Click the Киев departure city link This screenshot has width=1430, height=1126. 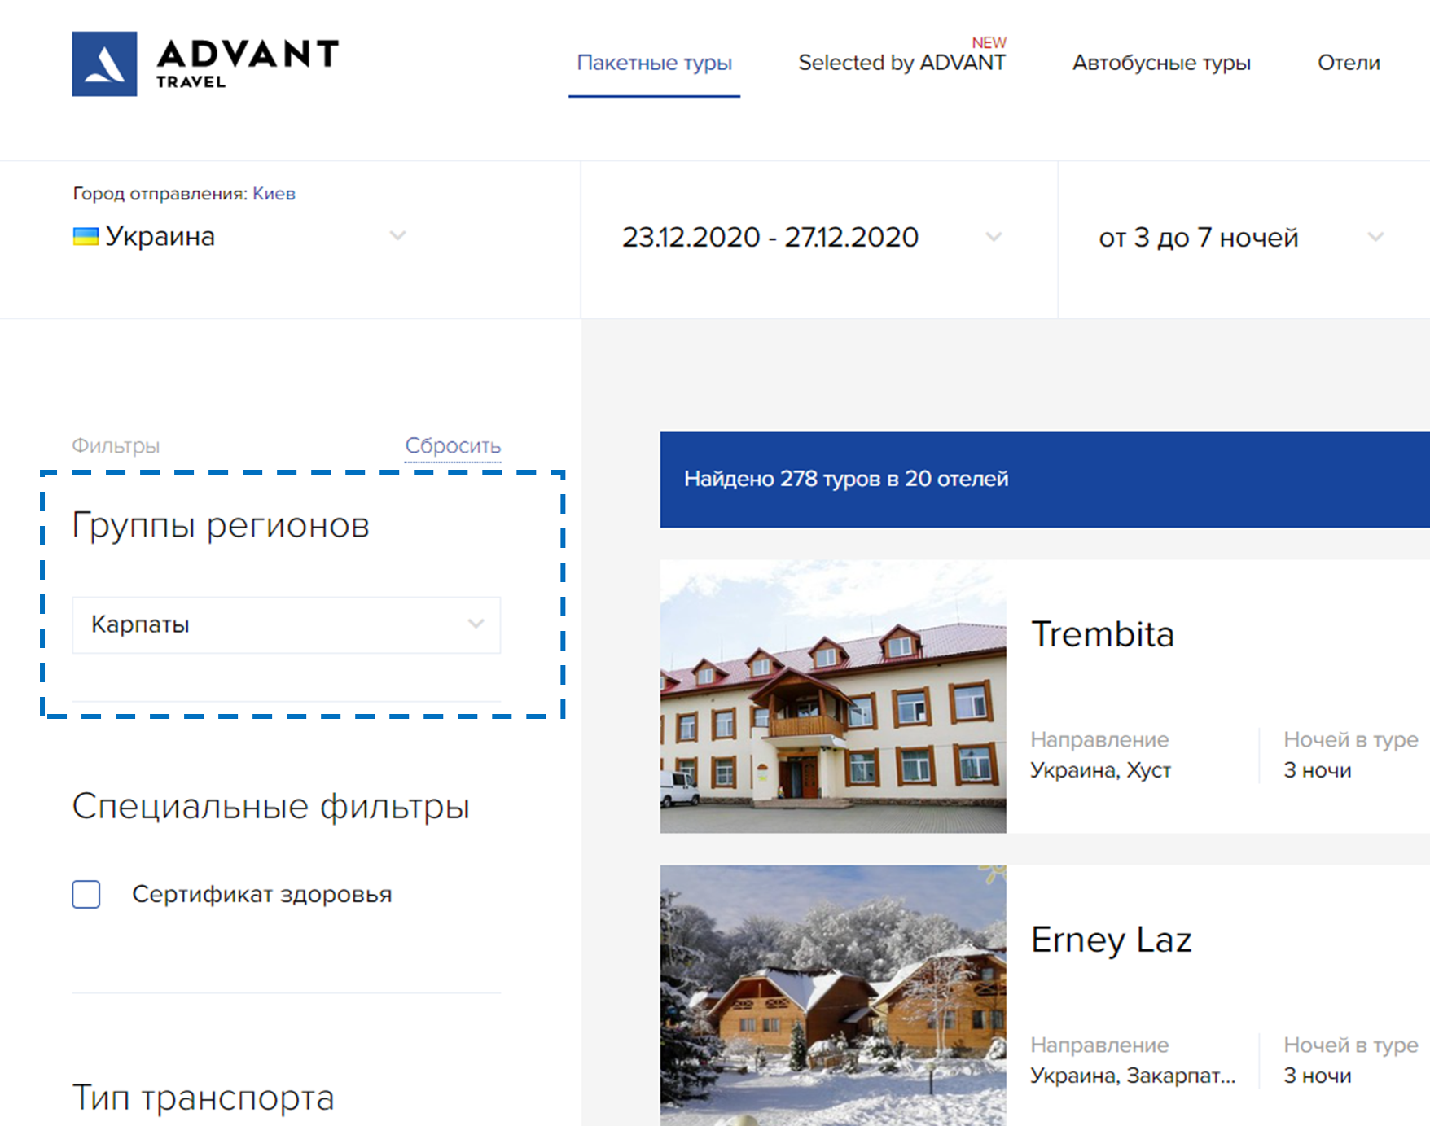pos(274,194)
